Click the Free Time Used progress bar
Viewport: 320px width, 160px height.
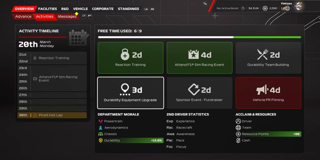tap(199, 37)
